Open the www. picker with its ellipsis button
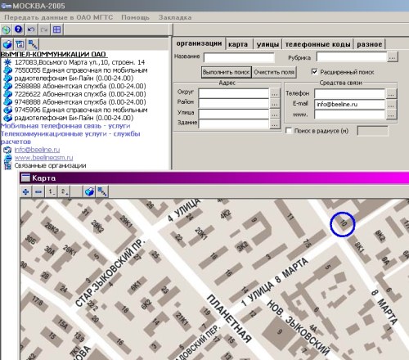The image size is (409, 360). pyautogui.click(x=391, y=115)
